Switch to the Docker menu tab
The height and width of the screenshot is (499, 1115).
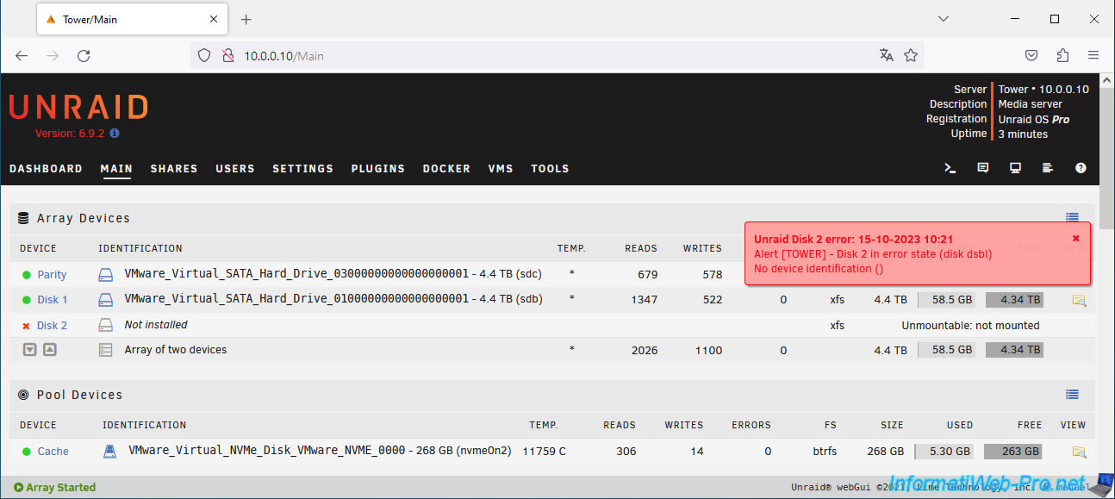[x=446, y=169]
